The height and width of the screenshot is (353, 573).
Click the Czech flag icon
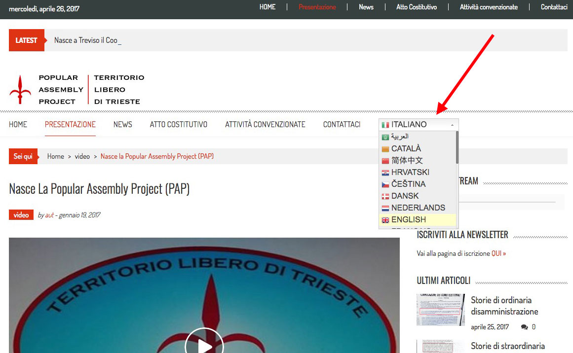tap(385, 185)
